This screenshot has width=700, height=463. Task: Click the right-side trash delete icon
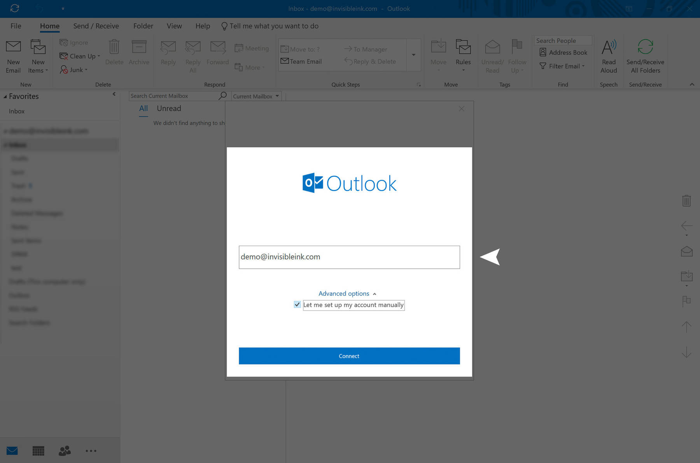pyautogui.click(x=686, y=201)
